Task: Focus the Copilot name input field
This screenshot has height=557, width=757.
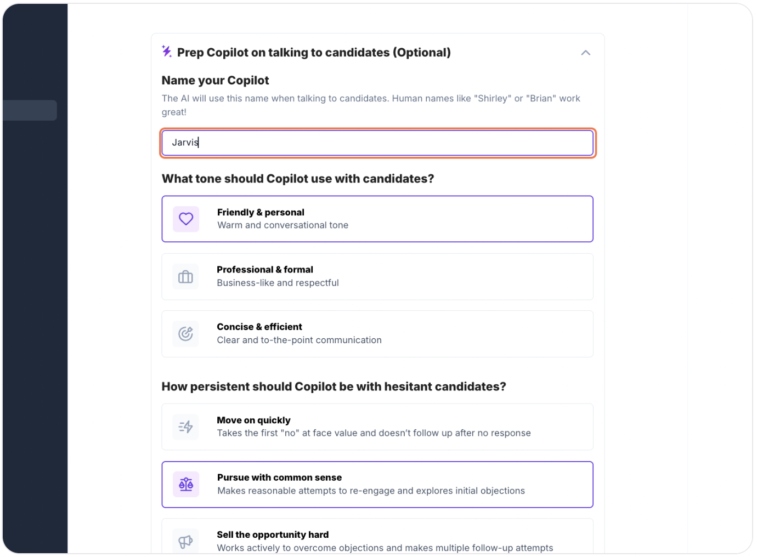Action: click(x=377, y=143)
